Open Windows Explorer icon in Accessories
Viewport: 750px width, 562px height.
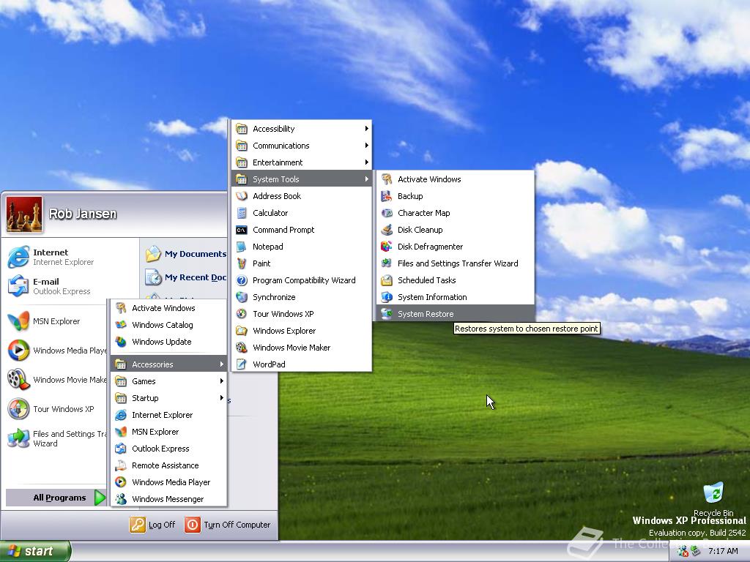(242, 331)
